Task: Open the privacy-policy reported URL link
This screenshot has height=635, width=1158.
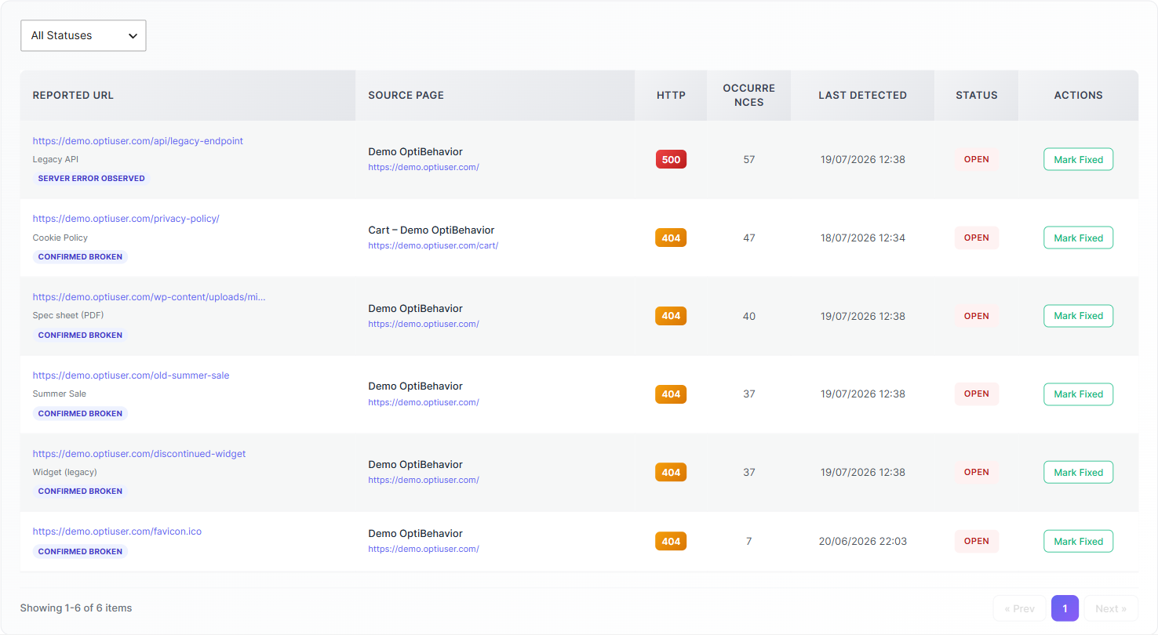Action: 126,219
